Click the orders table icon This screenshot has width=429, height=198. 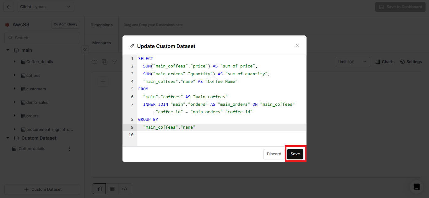coord(23,116)
